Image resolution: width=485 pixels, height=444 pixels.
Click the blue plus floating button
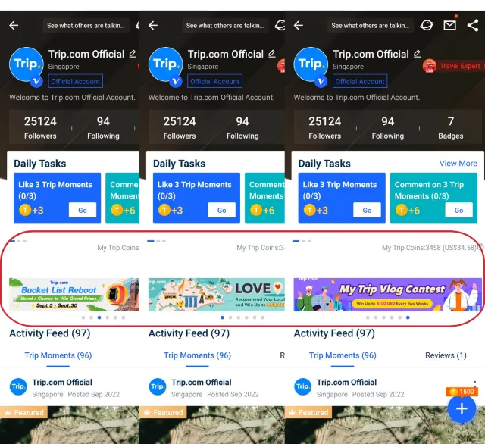coord(461,409)
